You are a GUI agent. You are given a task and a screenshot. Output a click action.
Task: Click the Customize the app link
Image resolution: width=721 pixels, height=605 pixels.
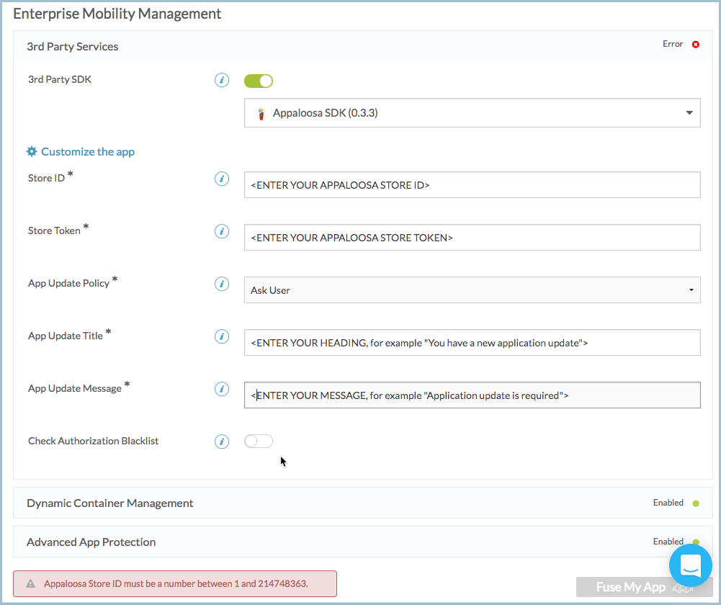(88, 152)
